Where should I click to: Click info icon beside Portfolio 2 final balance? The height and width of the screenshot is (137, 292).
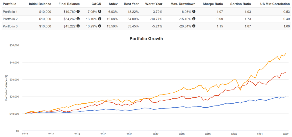click(x=78, y=19)
